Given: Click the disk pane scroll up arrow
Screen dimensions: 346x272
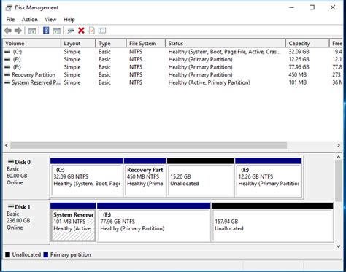Looking at the screenshot, I should tap(339, 158).
